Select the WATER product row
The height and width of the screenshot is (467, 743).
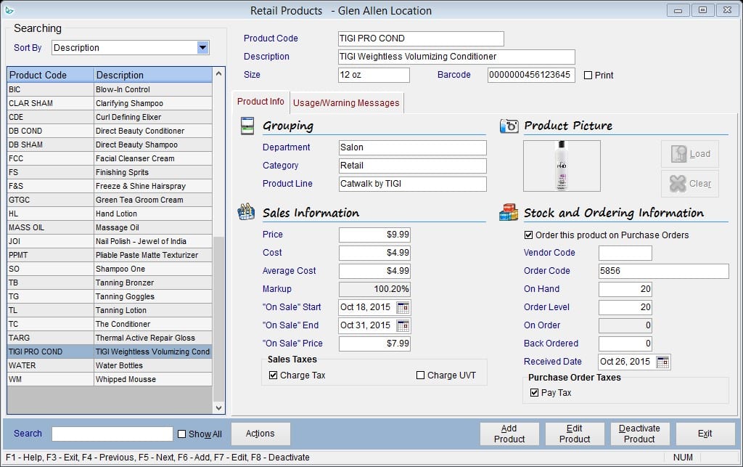pyautogui.click(x=109, y=365)
